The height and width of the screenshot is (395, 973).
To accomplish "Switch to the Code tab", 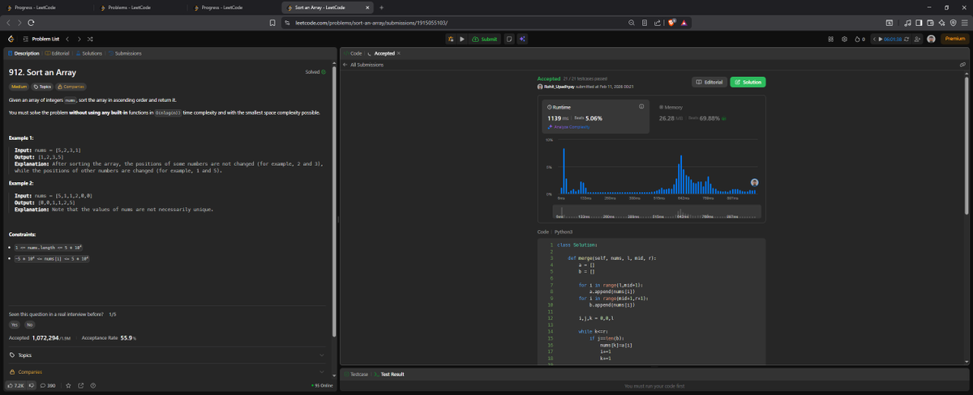I will click(x=354, y=53).
